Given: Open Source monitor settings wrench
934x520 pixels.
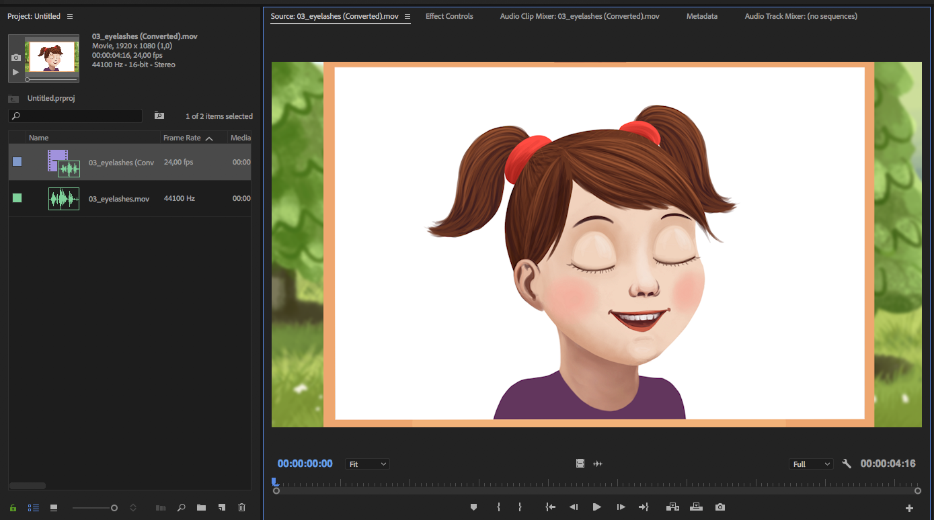Looking at the screenshot, I should [x=847, y=464].
